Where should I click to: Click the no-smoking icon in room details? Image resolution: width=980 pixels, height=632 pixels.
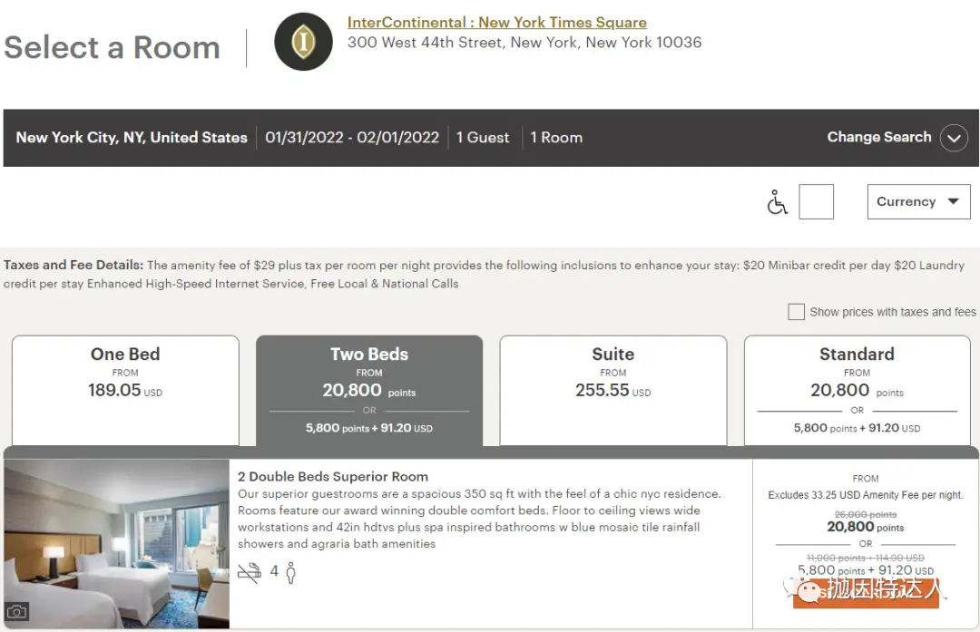(249, 572)
